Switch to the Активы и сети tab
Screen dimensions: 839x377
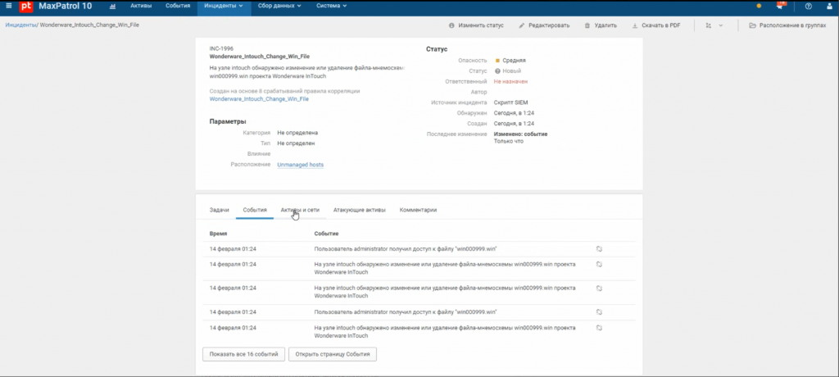click(x=300, y=210)
